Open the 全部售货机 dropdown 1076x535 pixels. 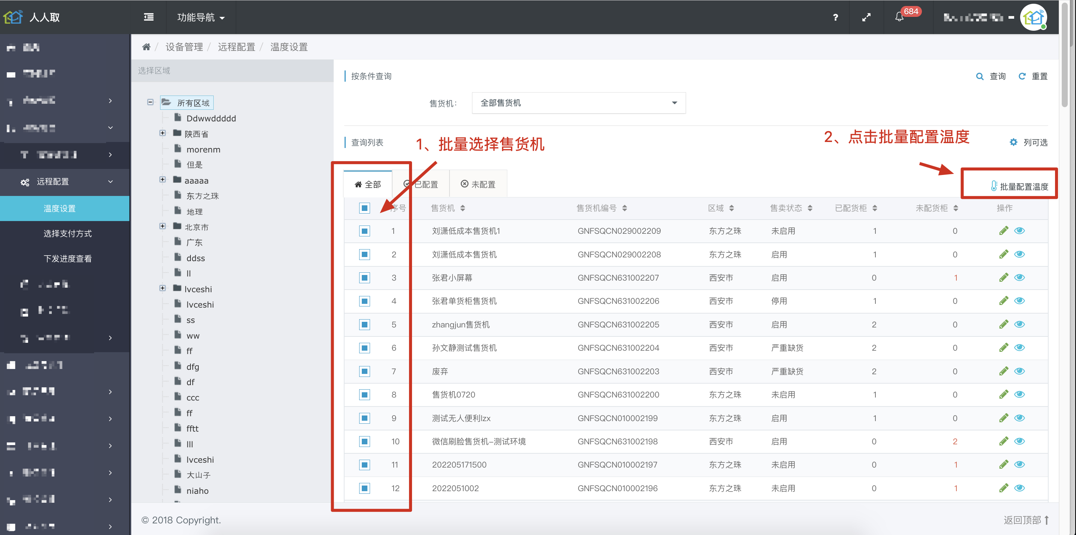(578, 103)
